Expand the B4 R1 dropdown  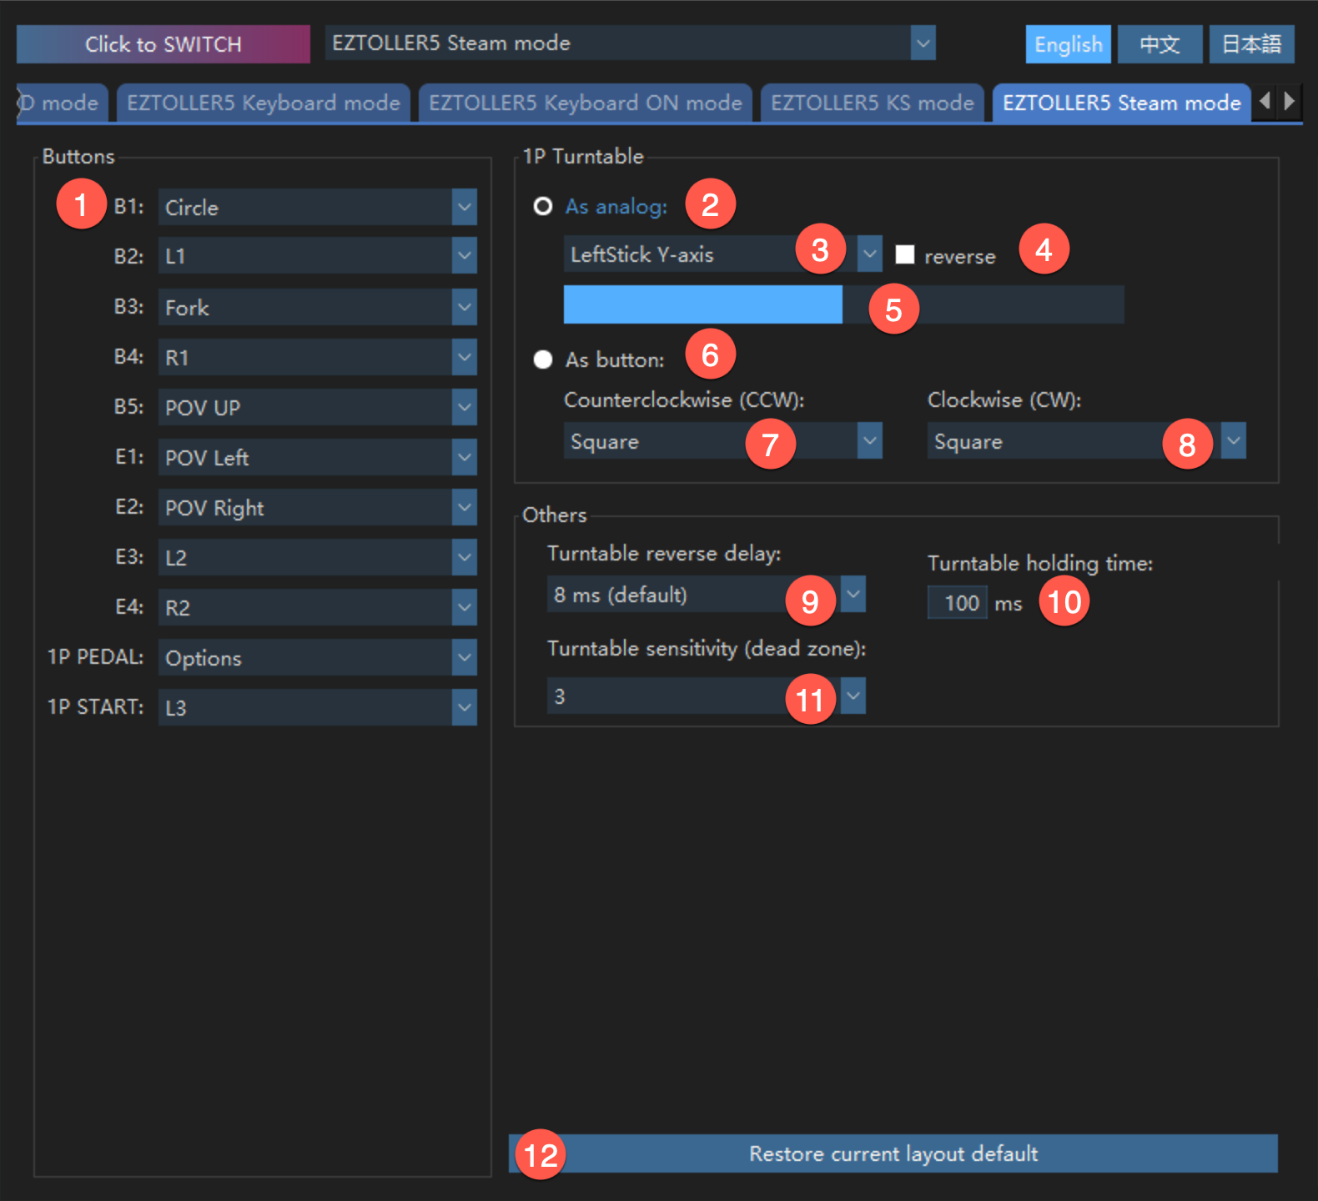[x=317, y=357]
